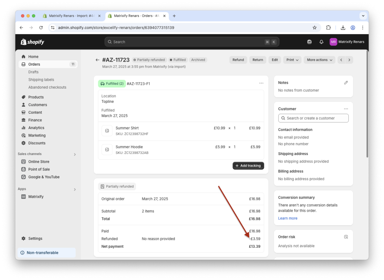This screenshot has width=384, height=280.
Task: Click the Search or create a customer field
Action: click(x=313, y=118)
